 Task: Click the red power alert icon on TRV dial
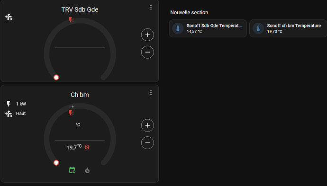click(71, 20)
